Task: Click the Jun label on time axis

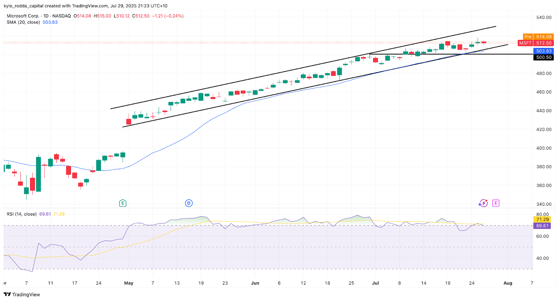Action: [x=255, y=283]
